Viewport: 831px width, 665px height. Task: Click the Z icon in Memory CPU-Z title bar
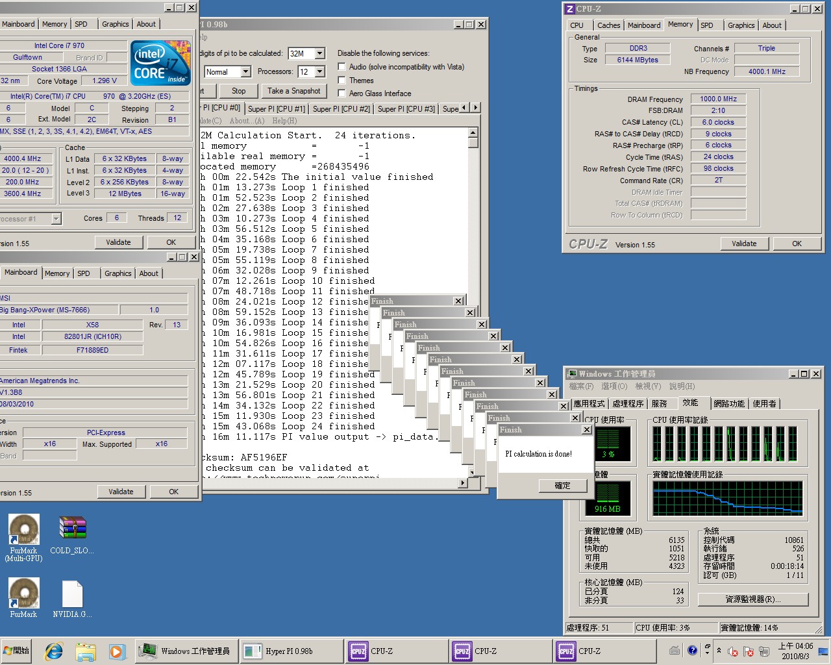[x=569, y=9]
